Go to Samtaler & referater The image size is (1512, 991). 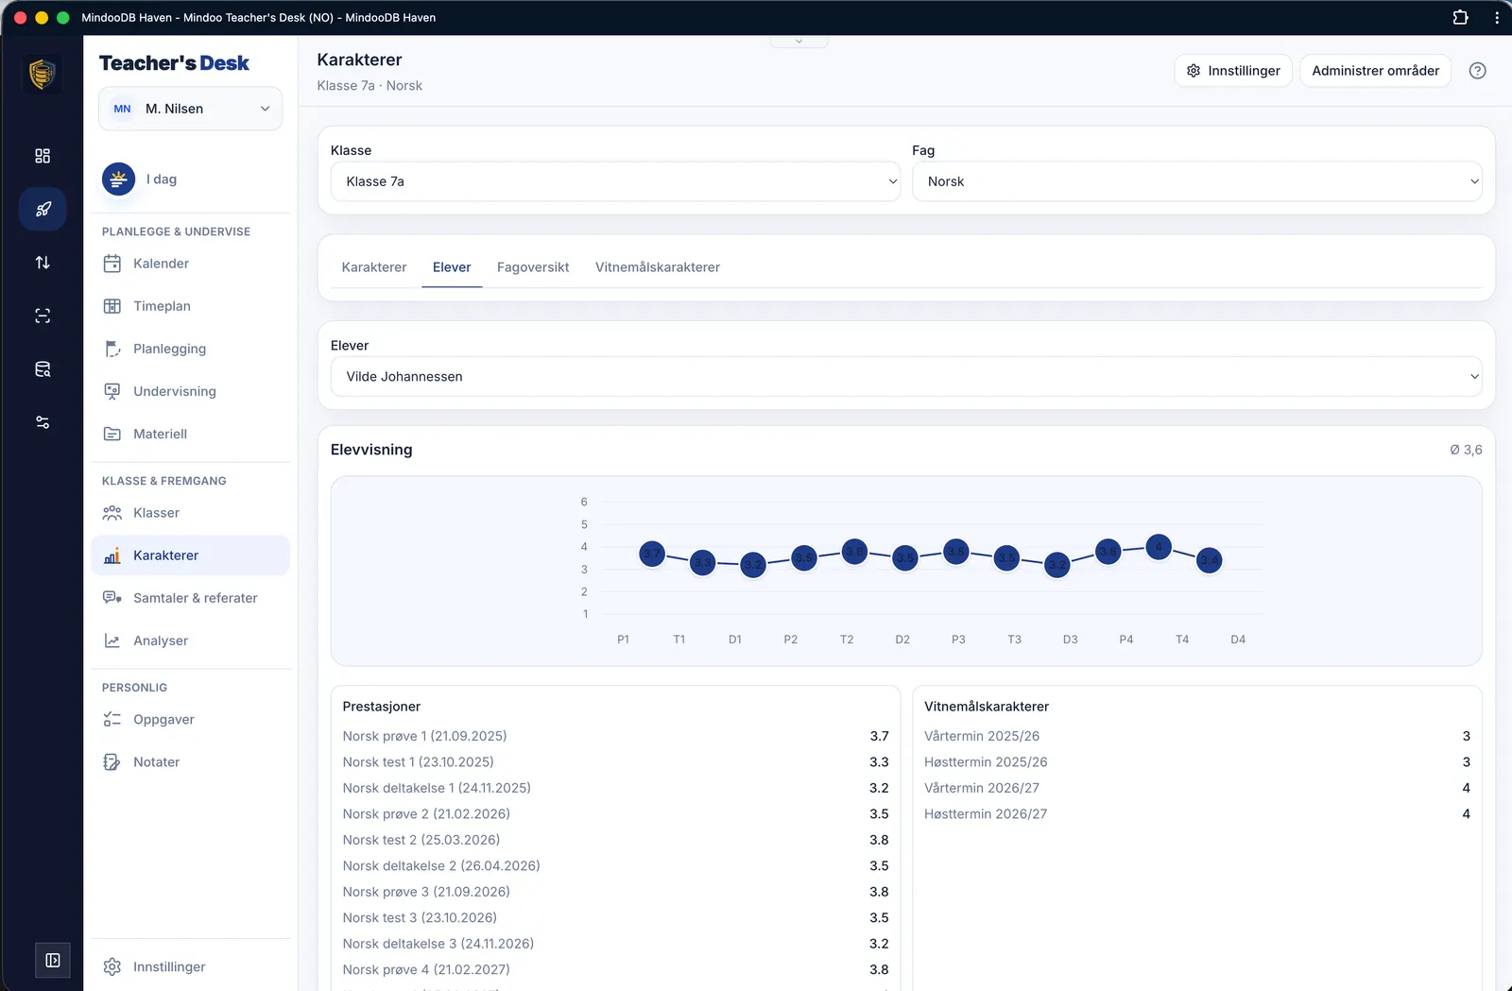[x=195, y=598]
